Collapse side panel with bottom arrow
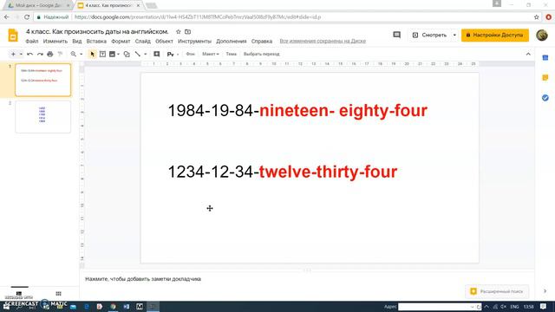Image resolution: width=555 pixels, height=312 pixels. coord(545,291)
